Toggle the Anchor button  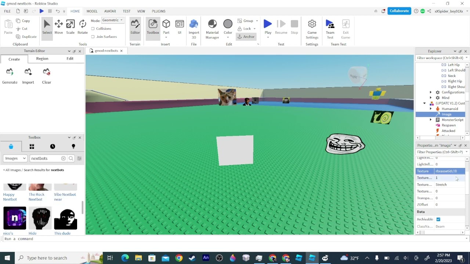click(x=246, y=37)
